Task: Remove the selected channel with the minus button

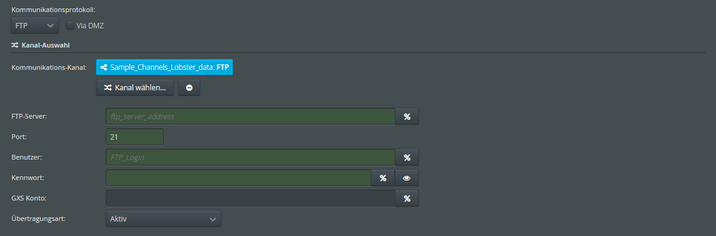Action: click(x=189, y=87)
